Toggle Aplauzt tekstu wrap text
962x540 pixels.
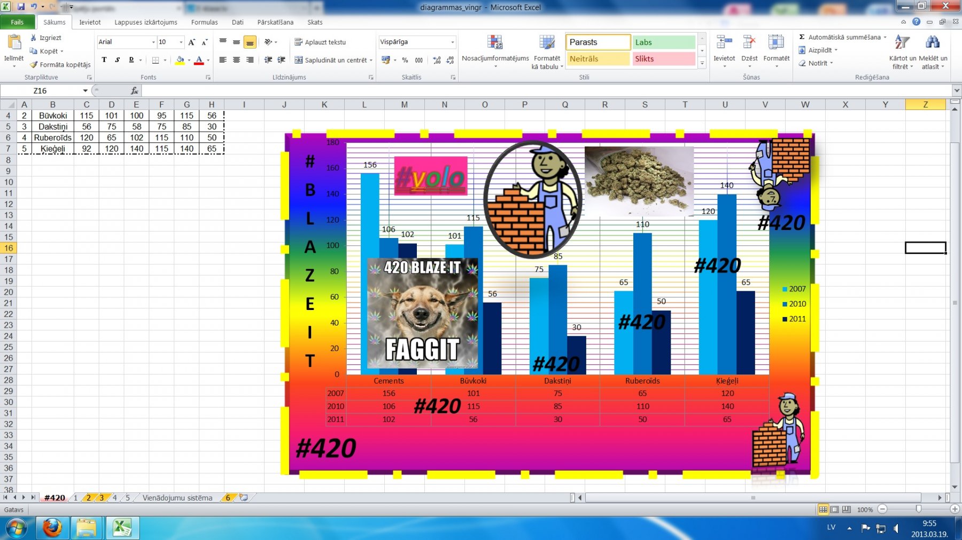320,42
